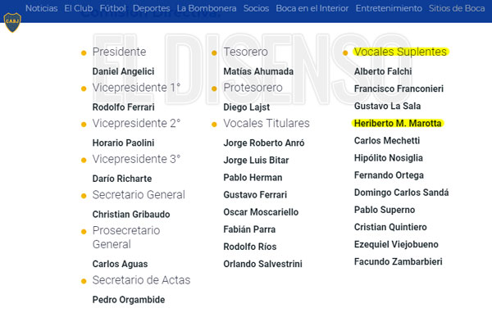Image resolution: width=492 pixels, height=313 pixels.
Task: Click the name Daniel Angelici
Action: tap(123, 71)
